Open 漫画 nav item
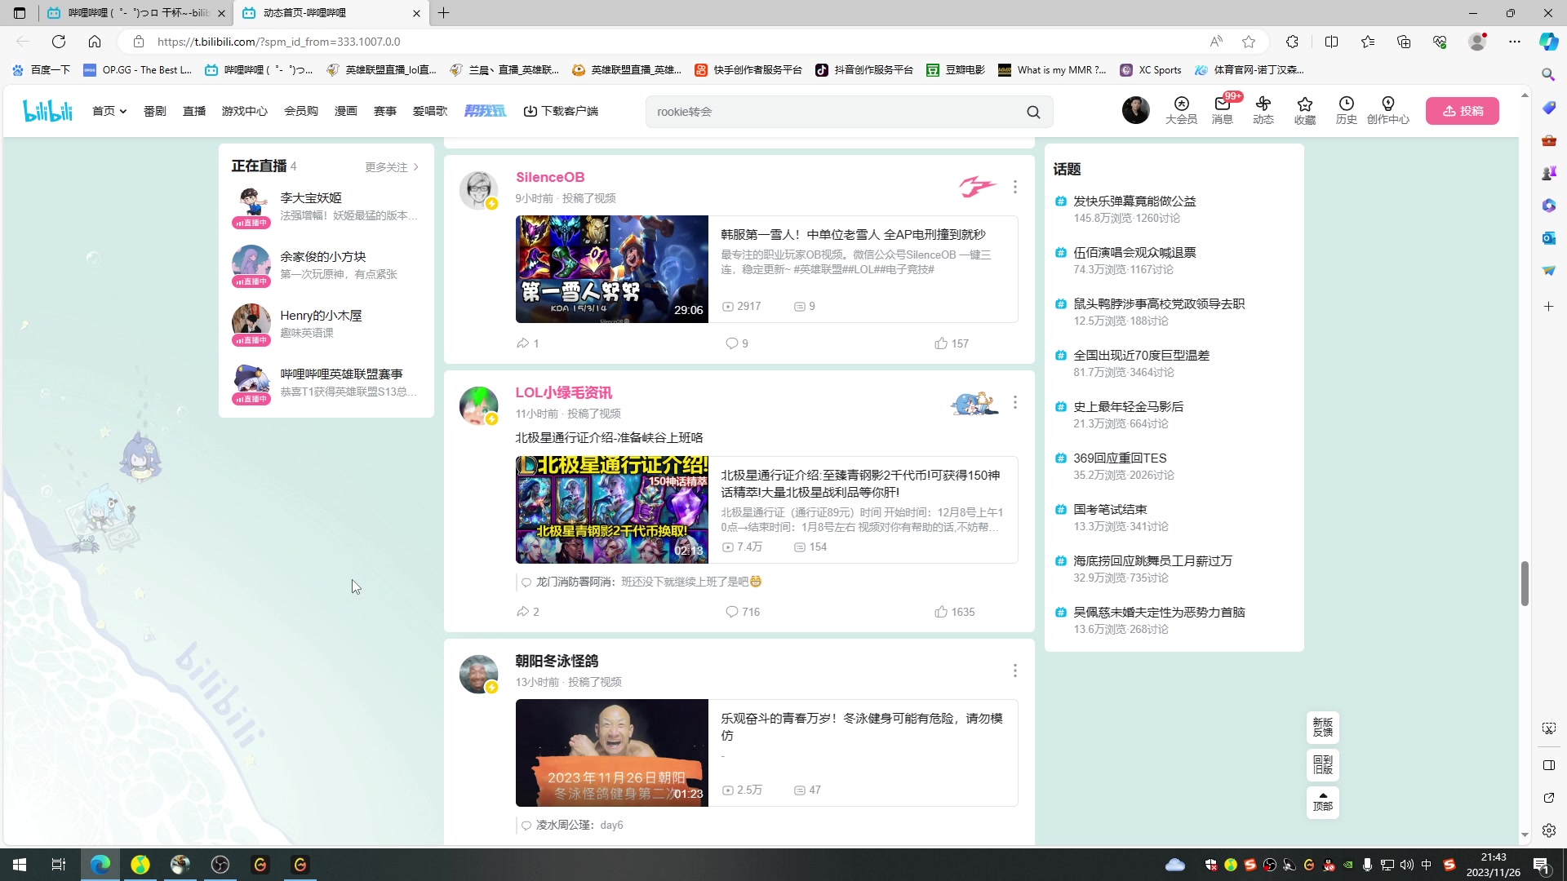The height and width of the screenshot is (881, 1567). pos(346,111)
